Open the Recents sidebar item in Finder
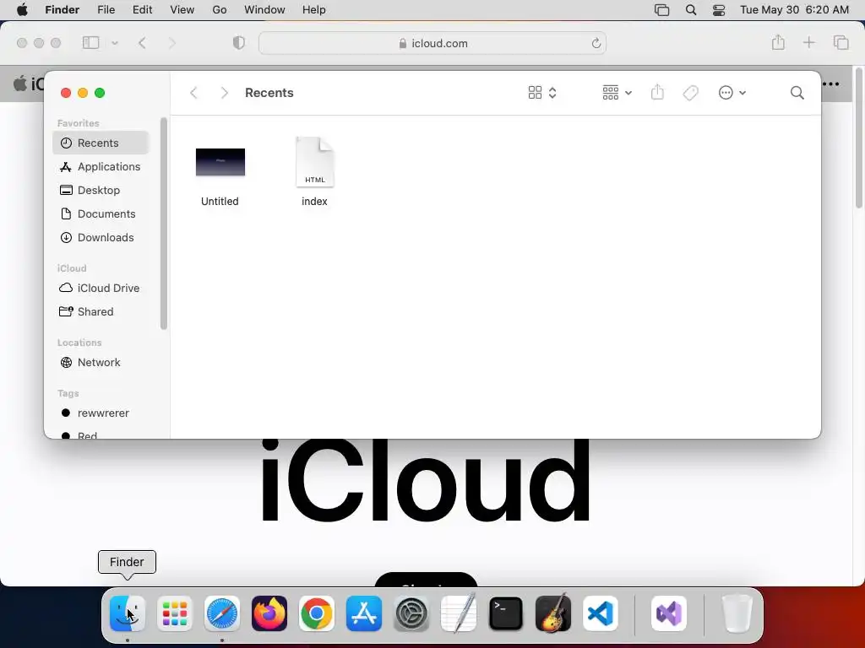Image resolution: width=865 pixels, height=648 pixels. tap(101, 143)
